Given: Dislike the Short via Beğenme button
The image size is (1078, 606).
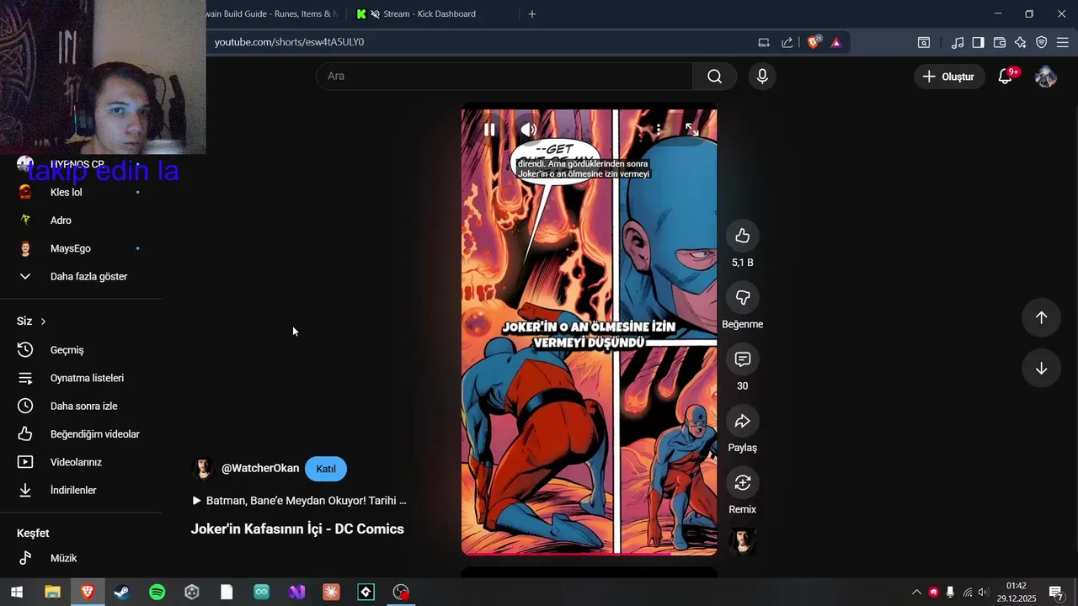Looking at the screenshot, I should click(742, 297).
